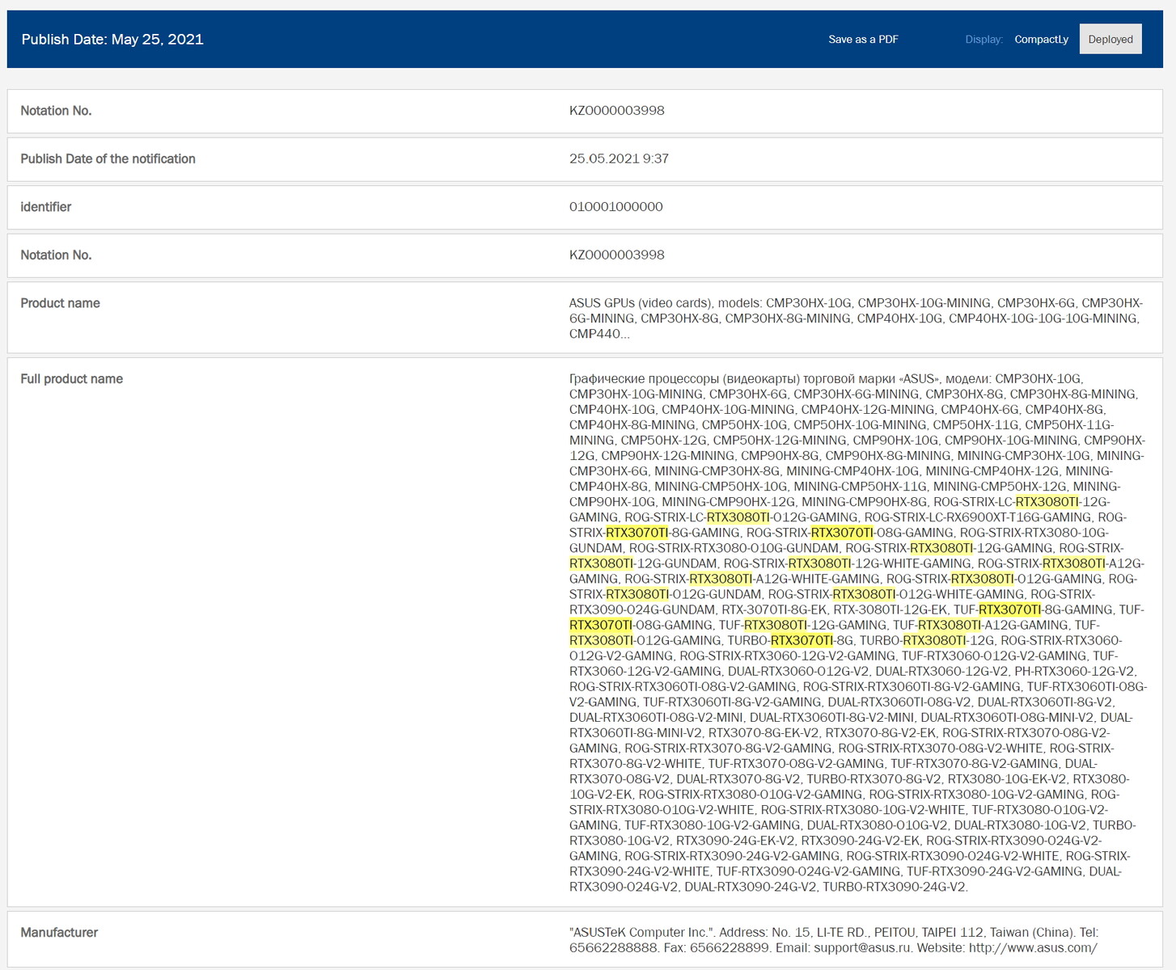Image resolution: width=1176 pixels, height=970 pixels.
Task: Click the ASUSTeK Computer Inc. manufacturer address text
Action: tap(834, 940)
